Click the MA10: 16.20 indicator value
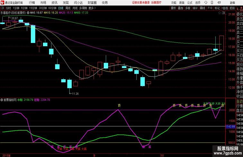This screenshot has width=243, height=157. coord(51,13)
